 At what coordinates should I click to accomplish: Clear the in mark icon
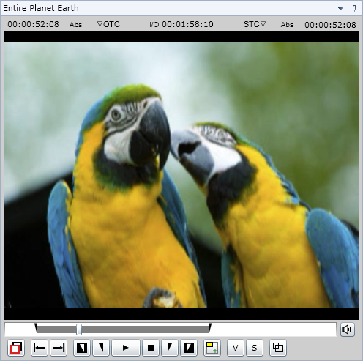[82, 348]
